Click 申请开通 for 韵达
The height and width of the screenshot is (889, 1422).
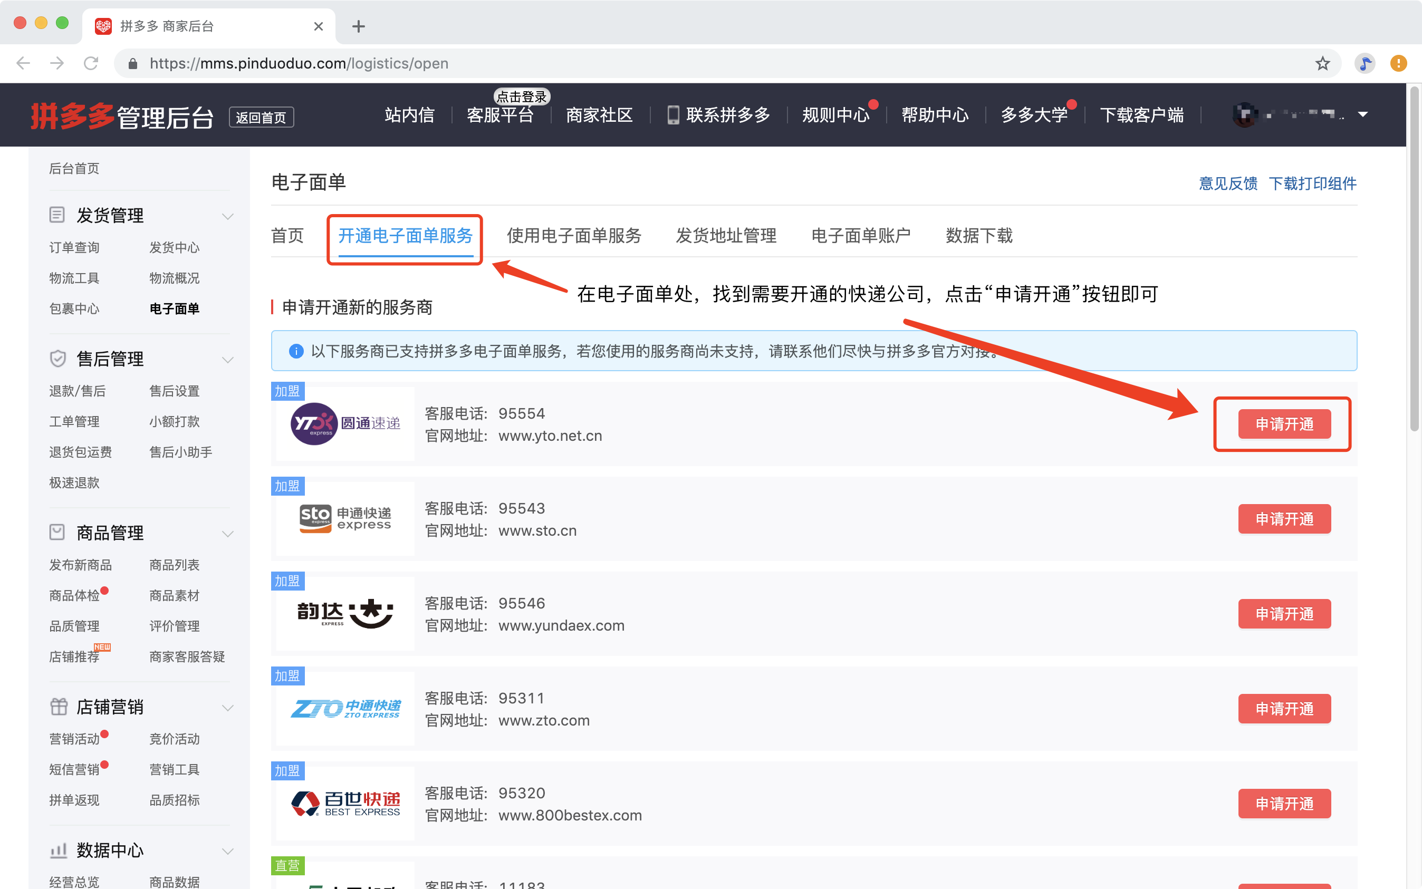tap(1284, 614)
